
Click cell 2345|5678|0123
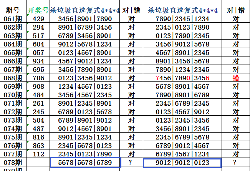pos(84,145)
